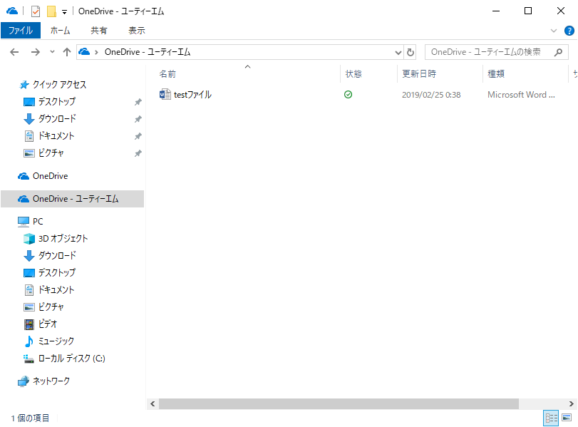Click the pin icon beside Quick Access ダウンロード
This screenshot has height=427, width=578.
point(138,119)
